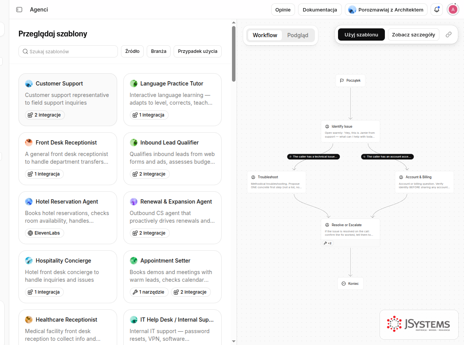Click the 2 integracje badge on Appointment Setter
Screen dimensions: 464x345
pyautogui.click(x=191, y=292)
